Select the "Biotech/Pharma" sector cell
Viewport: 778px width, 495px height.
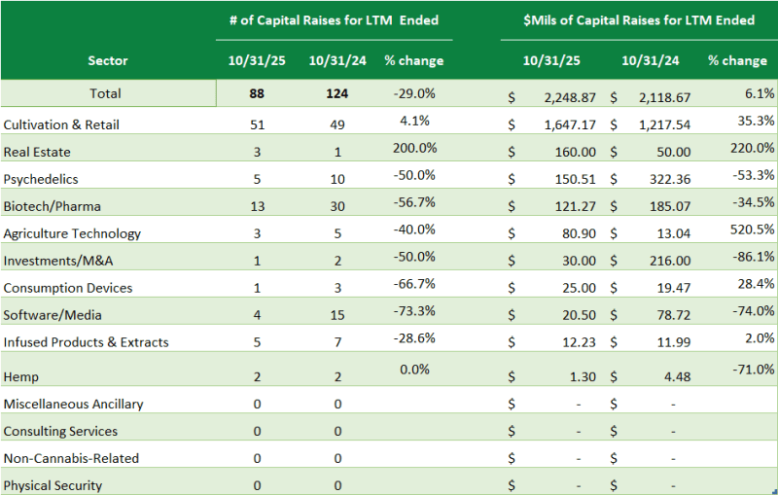coord(52,206)
